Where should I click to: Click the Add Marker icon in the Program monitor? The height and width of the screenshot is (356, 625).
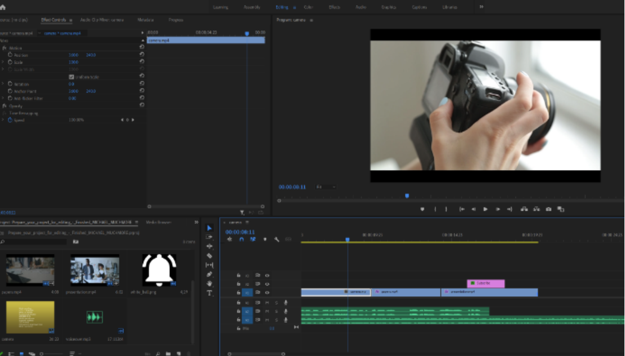coord(421,208)
